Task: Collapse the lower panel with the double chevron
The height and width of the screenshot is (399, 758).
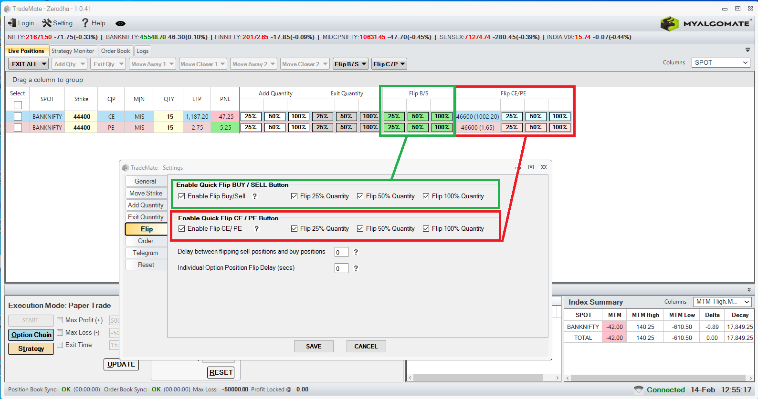Action: click(749, 290)
